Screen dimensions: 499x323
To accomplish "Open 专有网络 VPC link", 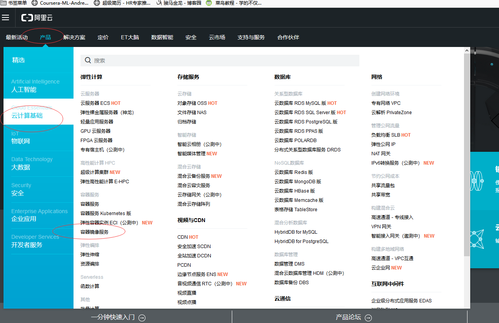I will [386, 103].
